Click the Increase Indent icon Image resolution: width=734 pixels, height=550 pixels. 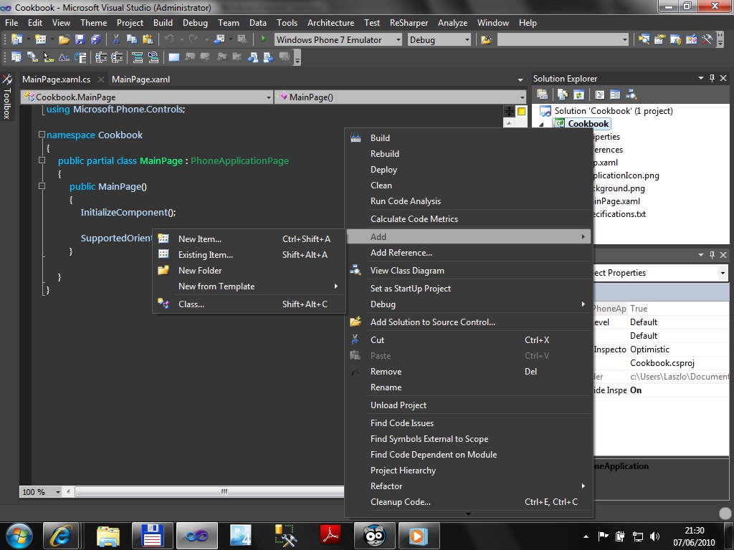coord(117,57)
